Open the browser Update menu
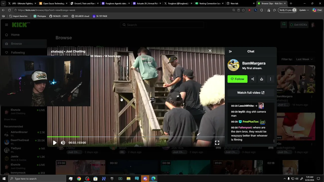The width and height of the screenshot is (324, 182). pos(304,10)
